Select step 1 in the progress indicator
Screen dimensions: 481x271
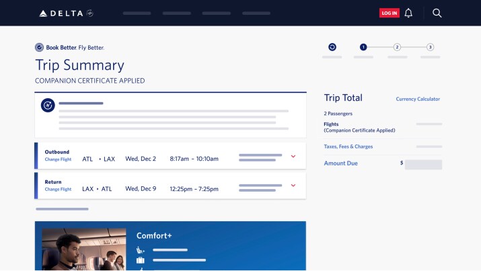363,47
